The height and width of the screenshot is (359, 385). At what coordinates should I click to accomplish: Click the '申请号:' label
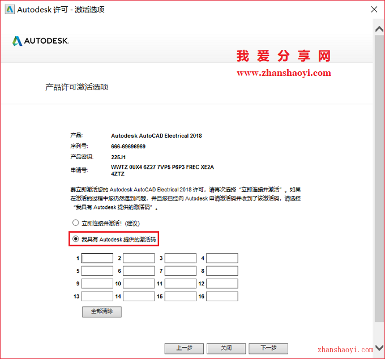coord(79,170)
